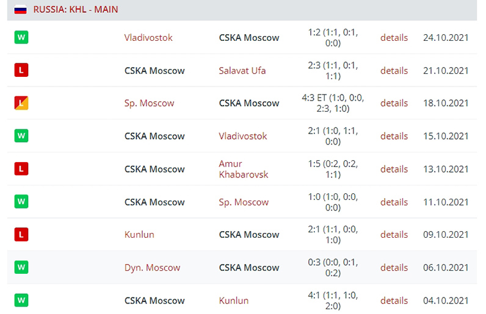Image resolution: width=486 pixels, height=314 pixels.
Task: Select the RUSSIA: KHL - MAIN league header
Action: tap(76, 10)
